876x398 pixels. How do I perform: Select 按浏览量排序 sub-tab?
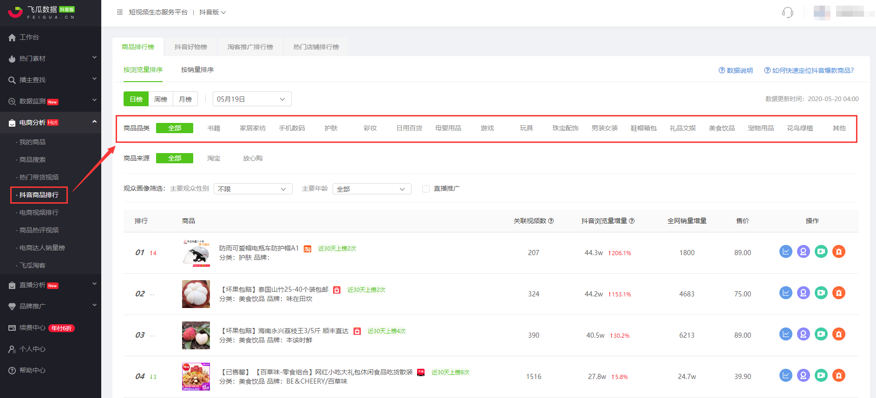(143, 70)
